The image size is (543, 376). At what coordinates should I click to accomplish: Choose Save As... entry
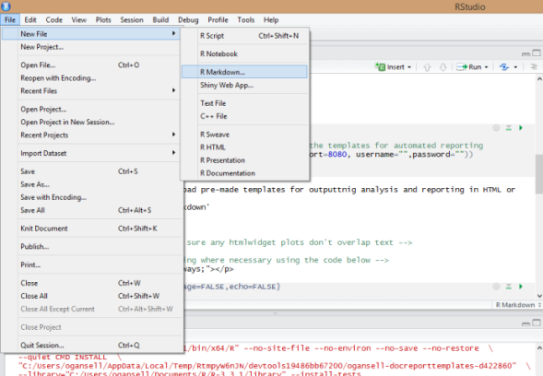tap(90, 184)
